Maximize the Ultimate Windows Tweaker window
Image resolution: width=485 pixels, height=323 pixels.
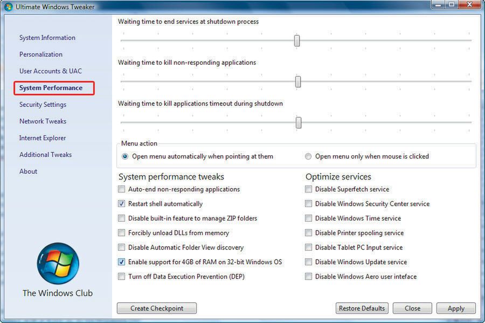(x=451, y=5)
